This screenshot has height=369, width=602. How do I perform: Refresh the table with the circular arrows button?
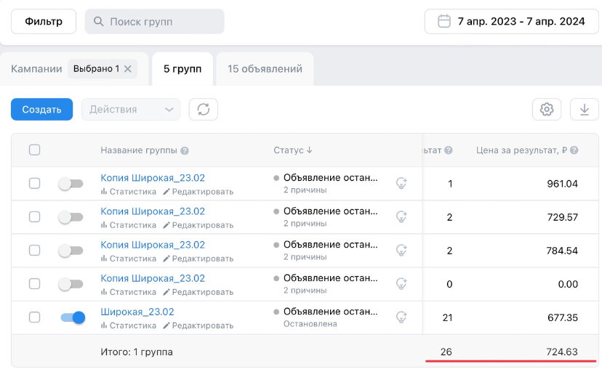point(204,109)
